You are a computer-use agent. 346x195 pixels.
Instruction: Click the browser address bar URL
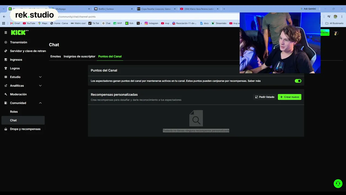pos(77,17)
